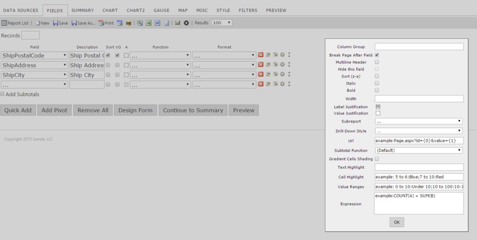477x240 pixels.
Task: Choose Save As... in the toolbar
Action: click(x=83, y=23)
